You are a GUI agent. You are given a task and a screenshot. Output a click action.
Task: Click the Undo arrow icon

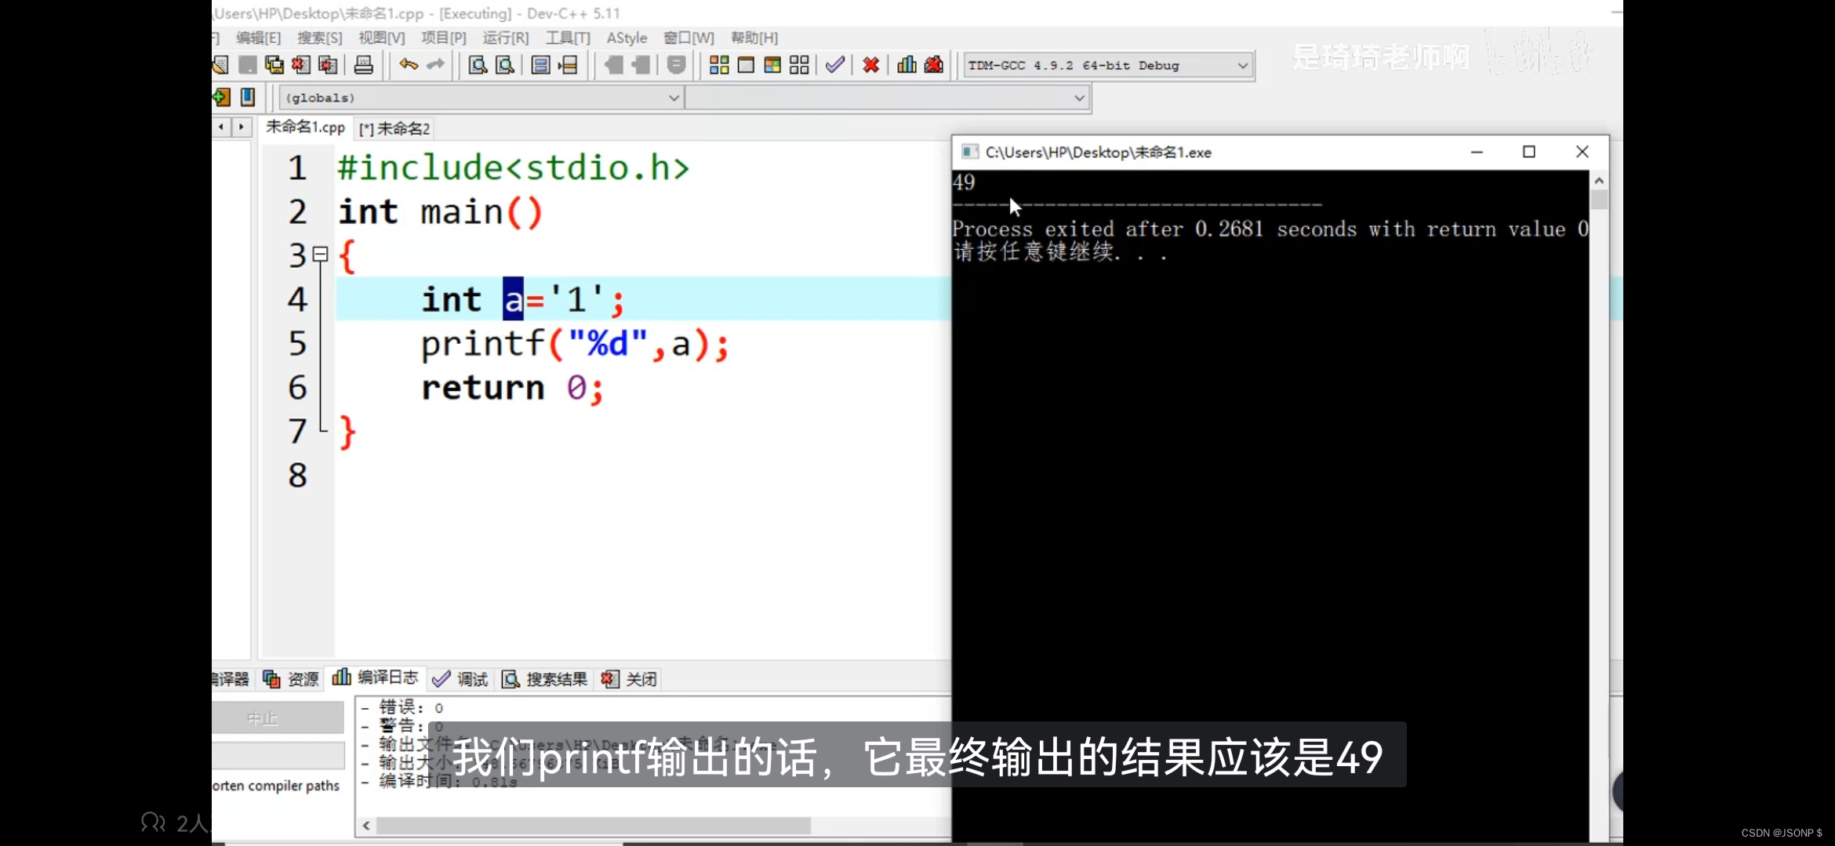click(409, 65)
